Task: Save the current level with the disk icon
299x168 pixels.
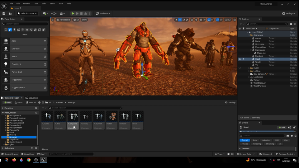Action: click(4, 13)
